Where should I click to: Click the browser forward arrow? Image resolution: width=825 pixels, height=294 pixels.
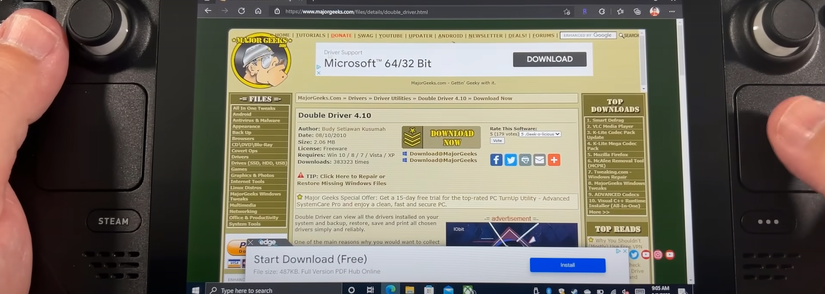[224, 11]
